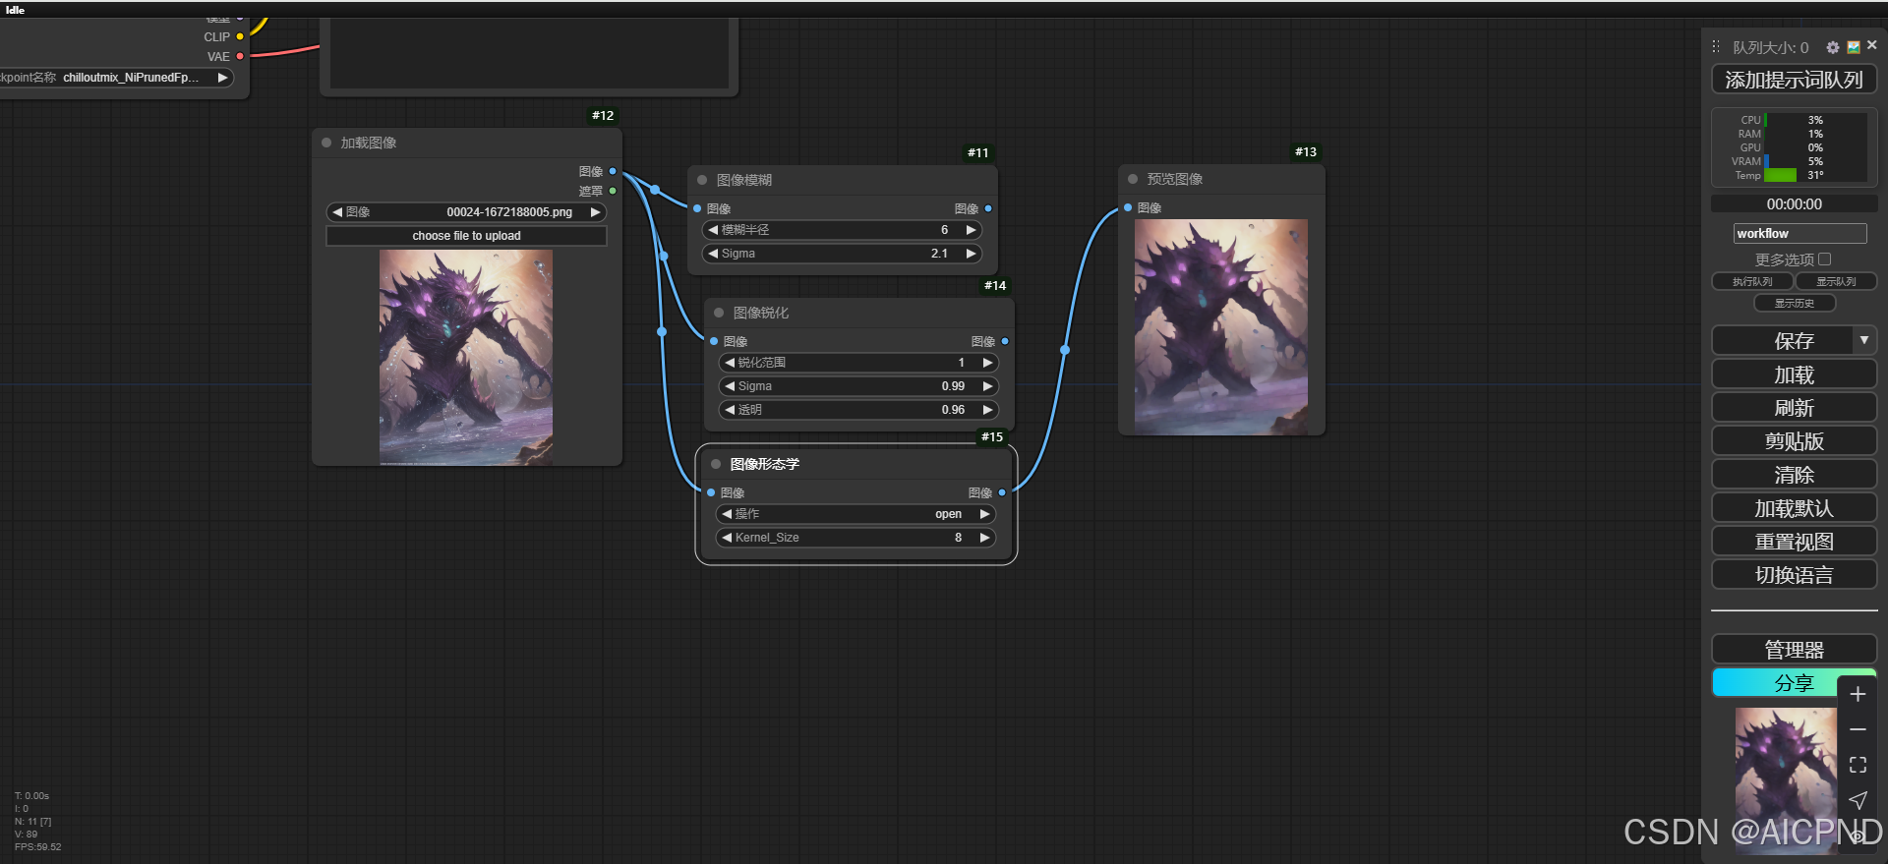
Task: Open the 管理器 manager
Action: [1794, 650]
